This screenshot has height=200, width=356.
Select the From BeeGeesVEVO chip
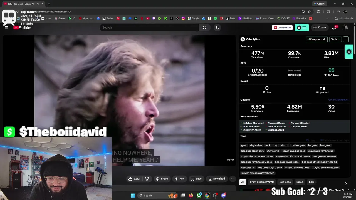262,182
